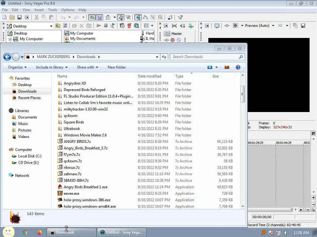Open the Insert menu in Vegas

(39, 10)
